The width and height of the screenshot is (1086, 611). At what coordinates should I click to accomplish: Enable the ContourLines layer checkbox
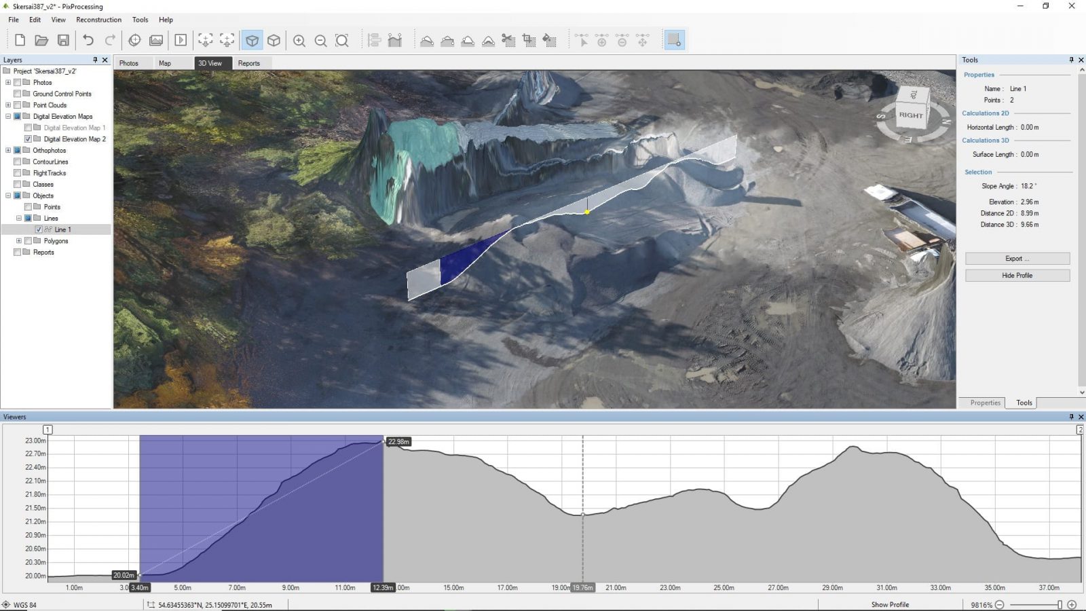click(x=17, y=162)
